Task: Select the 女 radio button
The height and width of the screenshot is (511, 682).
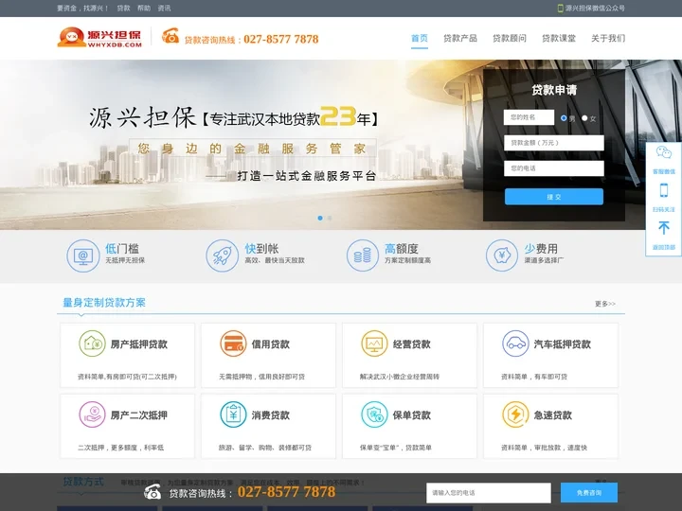Action: click(584, 117)
